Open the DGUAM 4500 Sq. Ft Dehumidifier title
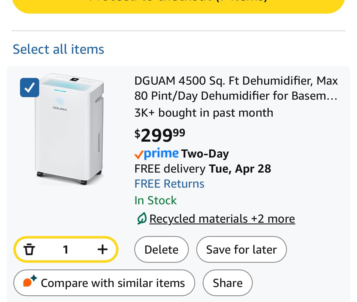This screenshot has height=302, width=357. 236,88
